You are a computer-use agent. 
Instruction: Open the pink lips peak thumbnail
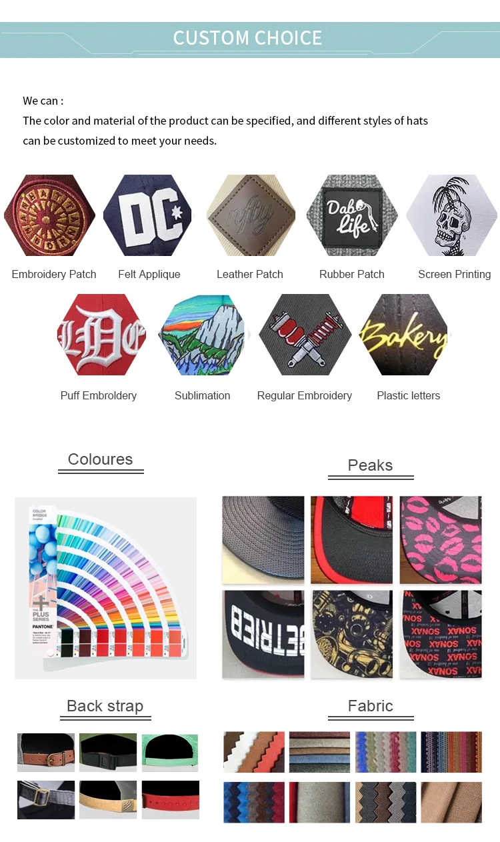[x=441, y=540]
